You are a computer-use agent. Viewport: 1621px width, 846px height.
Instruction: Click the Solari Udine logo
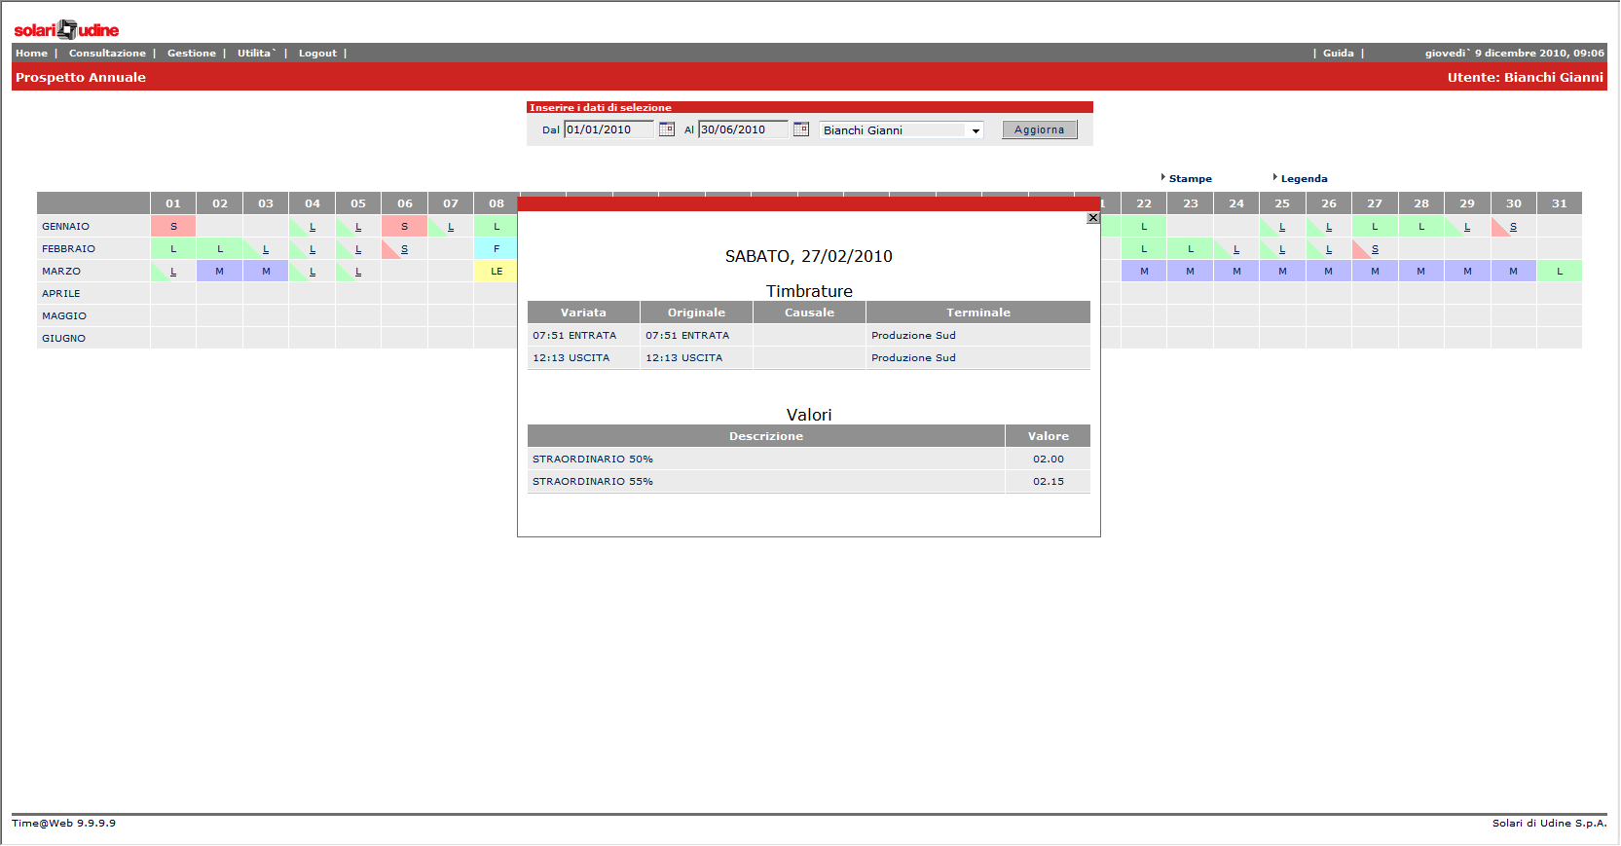point(66,30)
